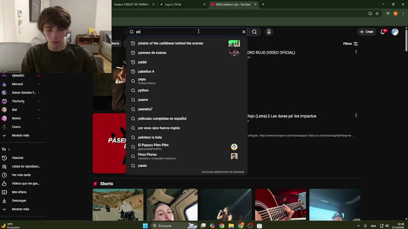Open the Filtros filter options
408x229 pixels.
[350, 44]
